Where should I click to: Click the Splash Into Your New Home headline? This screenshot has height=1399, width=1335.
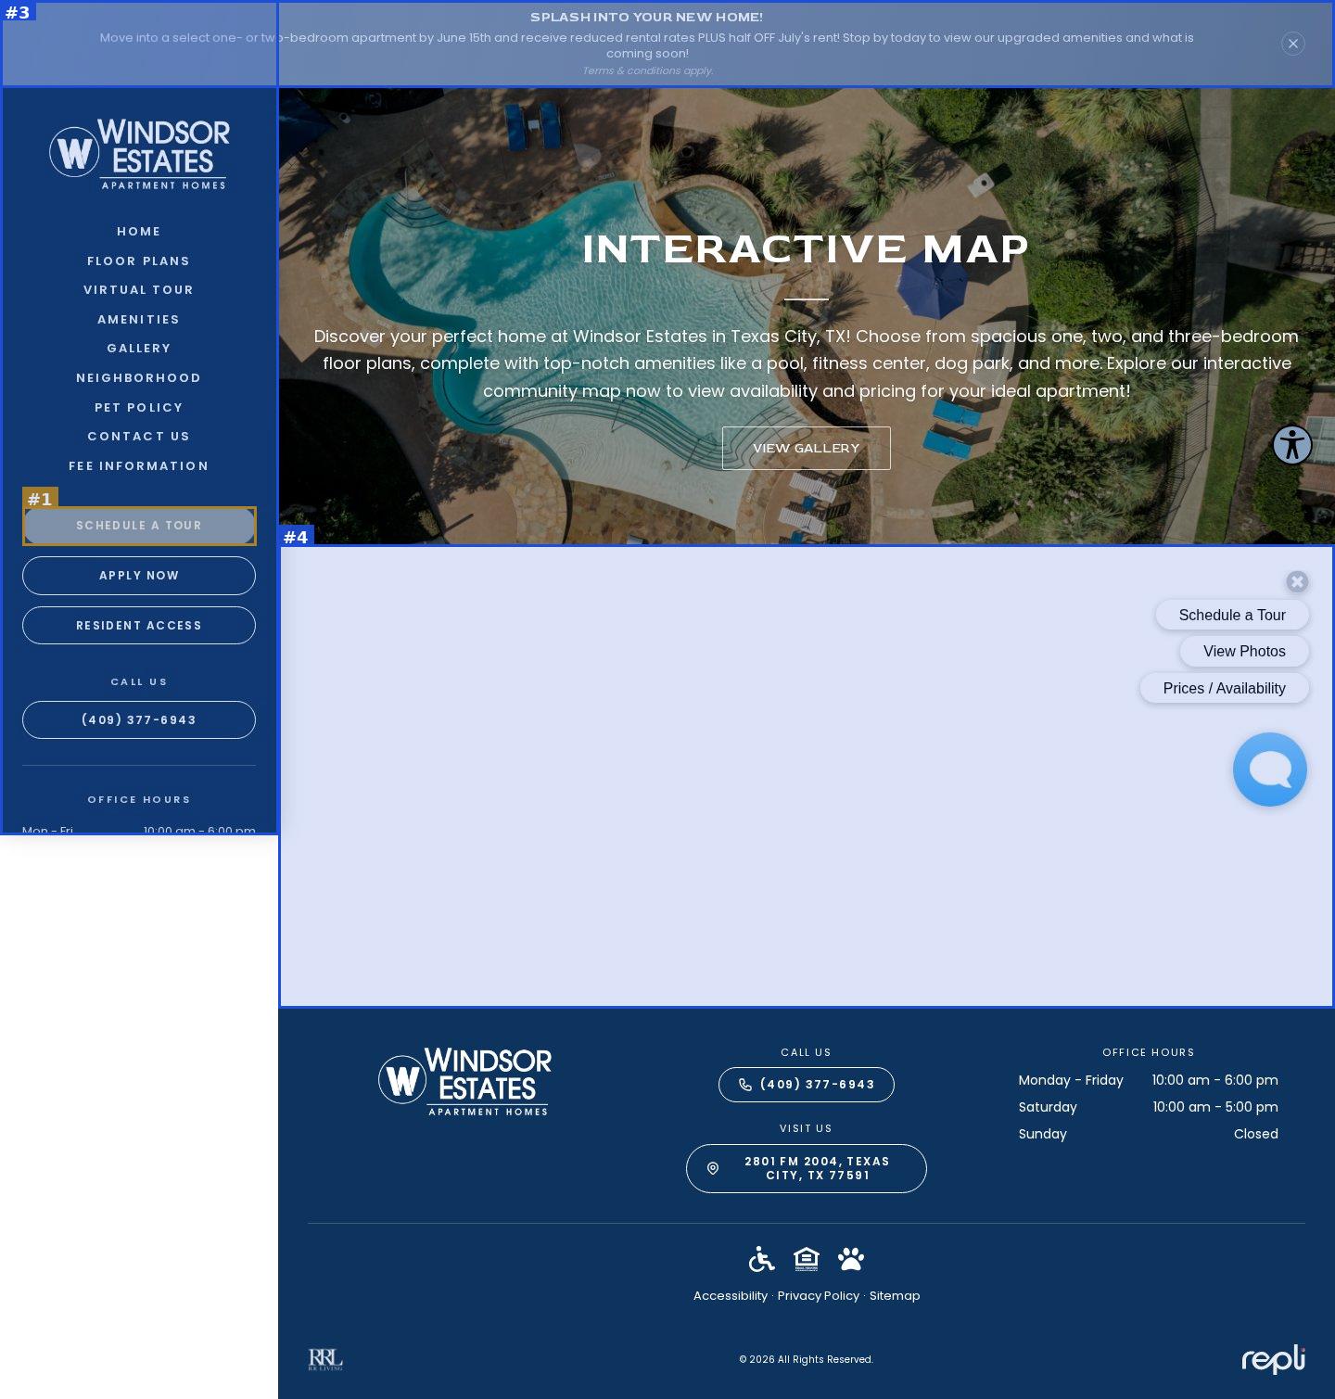click(646, 18)
